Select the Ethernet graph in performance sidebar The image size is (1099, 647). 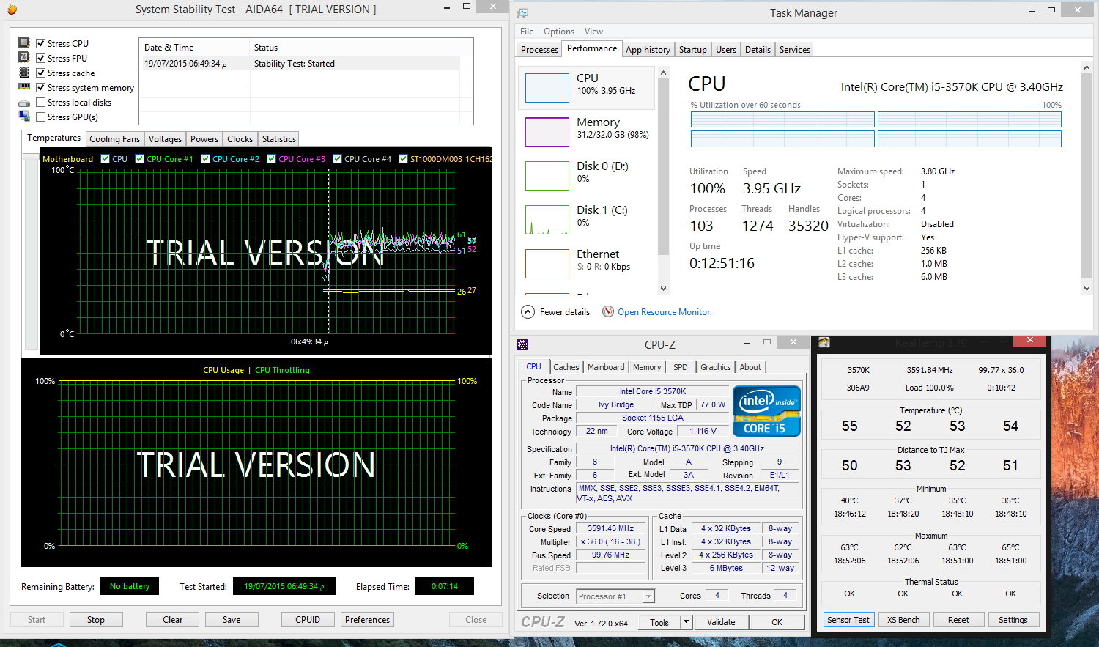click(x=547, y=264)
